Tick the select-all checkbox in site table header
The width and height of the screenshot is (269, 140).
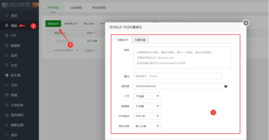[x=49, y=33]
